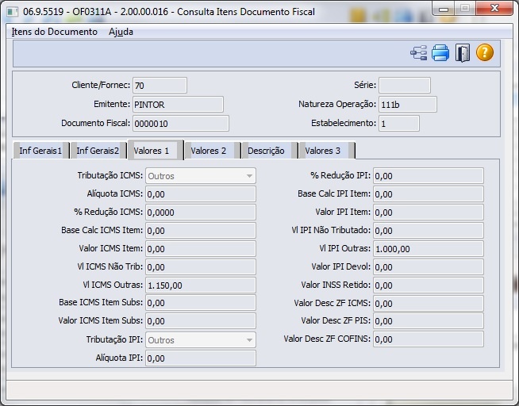519x406 pixels.
Task: Click the exit door icon
Action: tap(463, 53)
